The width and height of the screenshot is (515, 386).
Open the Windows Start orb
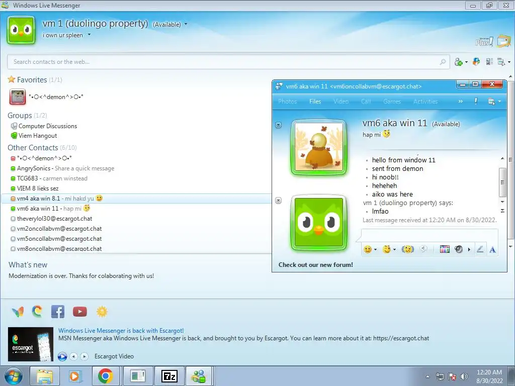(14, 376)
